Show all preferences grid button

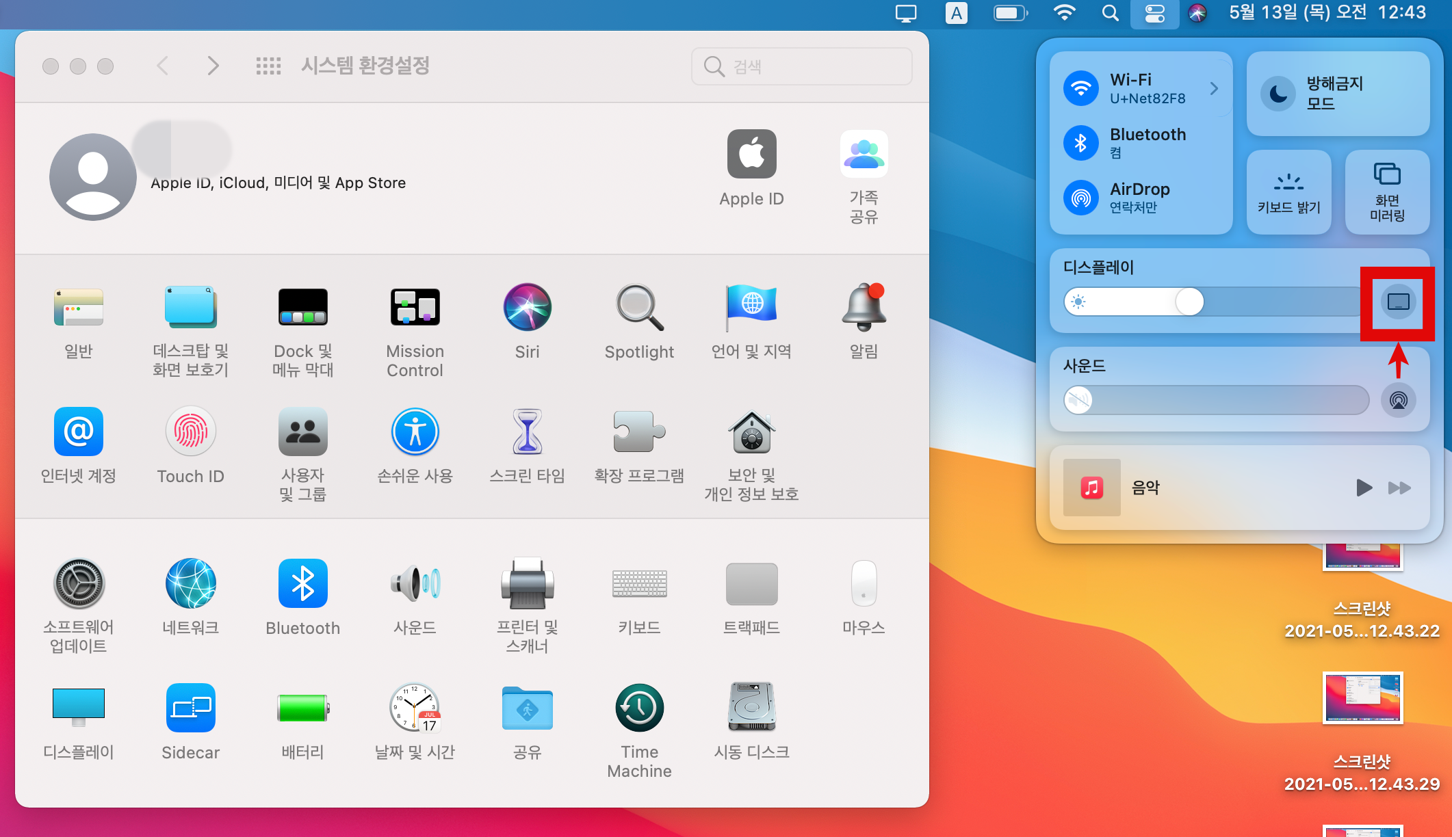[x=268, y=66]
